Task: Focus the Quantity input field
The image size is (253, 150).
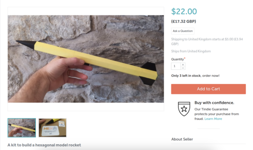Action: click(x=176, y=66)
